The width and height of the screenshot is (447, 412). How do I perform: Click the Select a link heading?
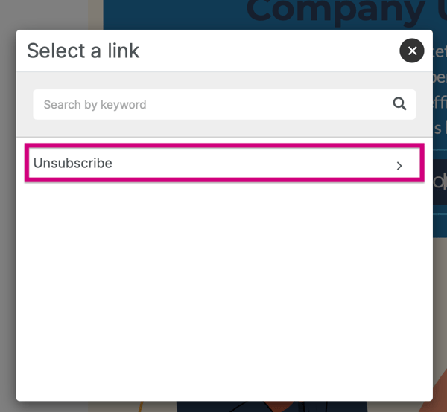coord(83,51)
